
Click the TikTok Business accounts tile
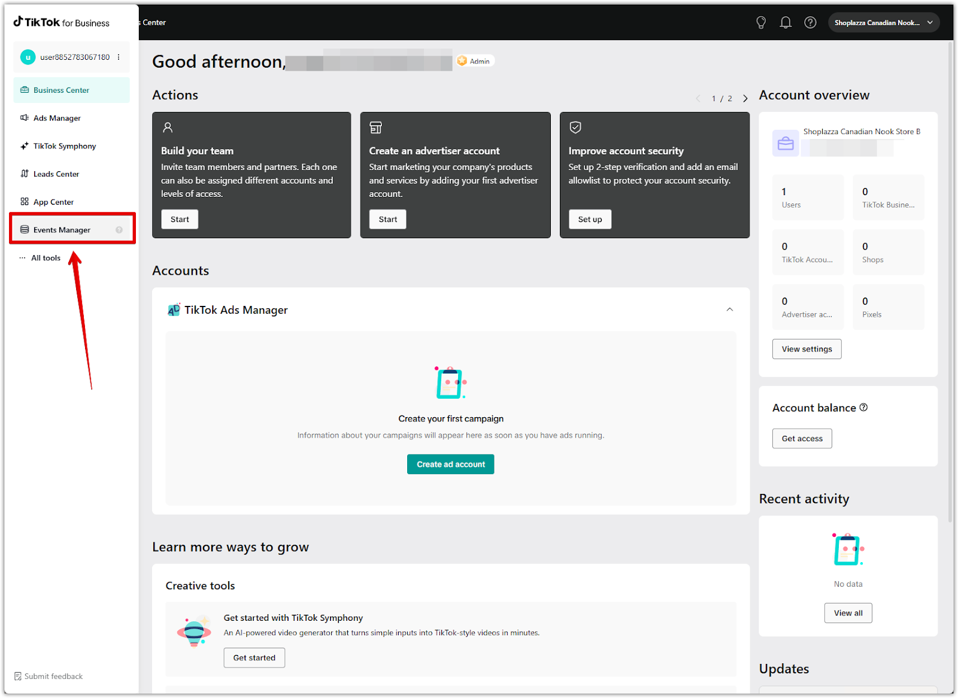(x=889, y=198)
